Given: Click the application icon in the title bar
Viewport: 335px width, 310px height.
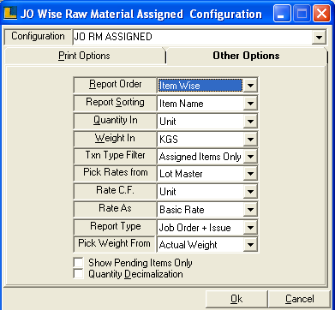Looking at the screenshot, I should [10, 14].
